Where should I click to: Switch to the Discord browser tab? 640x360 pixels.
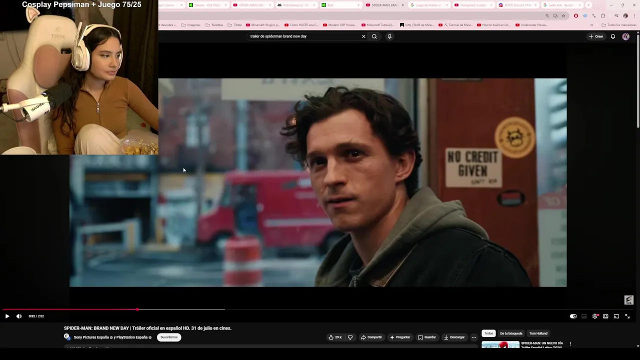click(x=517, y=5)
